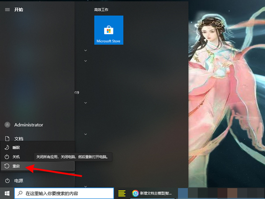Click the 电源 power button

click(x=37, y=181)
